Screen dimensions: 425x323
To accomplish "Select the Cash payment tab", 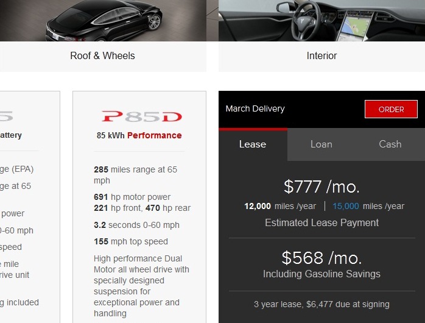I will click(390, 144).
